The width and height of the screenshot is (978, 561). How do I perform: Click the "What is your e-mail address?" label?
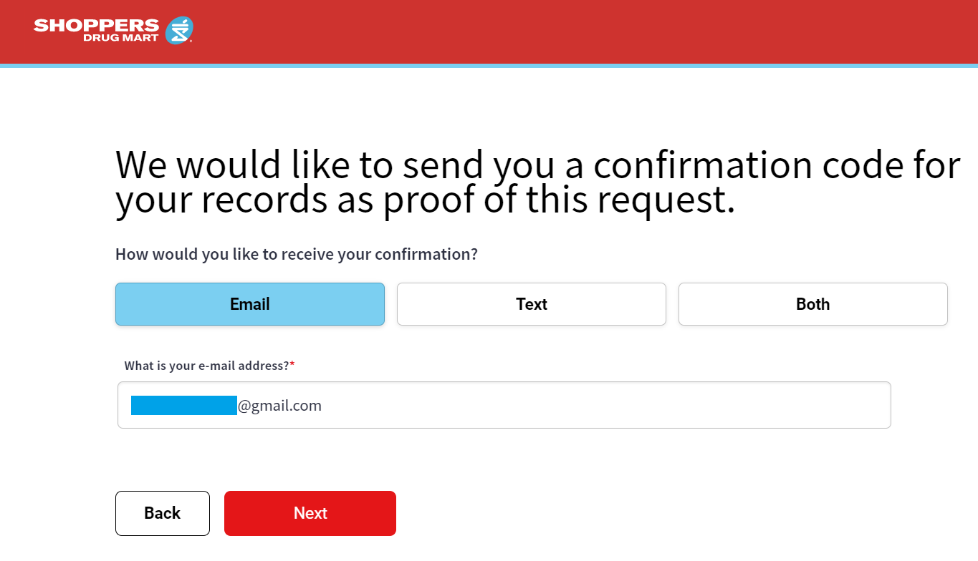pos(206,366)
